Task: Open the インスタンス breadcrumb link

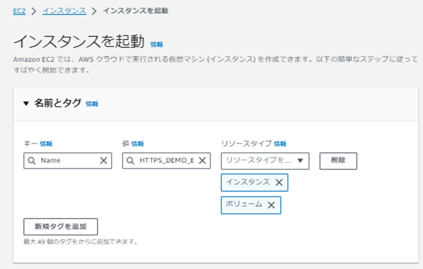Action: pos(64,11)
